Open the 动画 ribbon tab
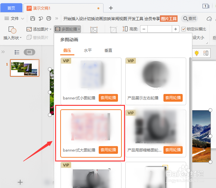Image resolution: width=216 pixels, height=188 pixels. point(99,19)
